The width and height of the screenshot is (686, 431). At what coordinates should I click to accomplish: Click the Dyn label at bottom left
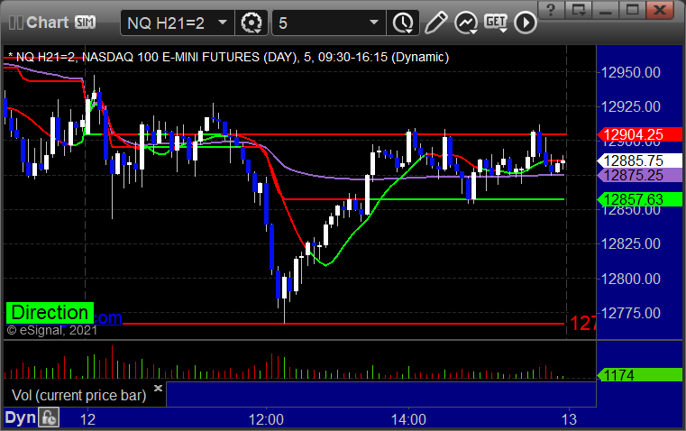[20, 417]
